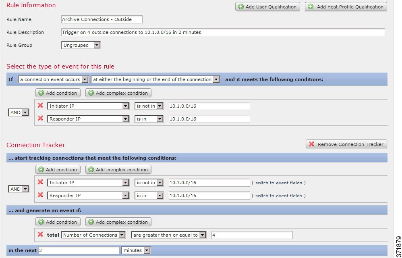Viewport: 402px width, 258px height.
Task: Click Add User Qualification button
Action: point(267,7)
